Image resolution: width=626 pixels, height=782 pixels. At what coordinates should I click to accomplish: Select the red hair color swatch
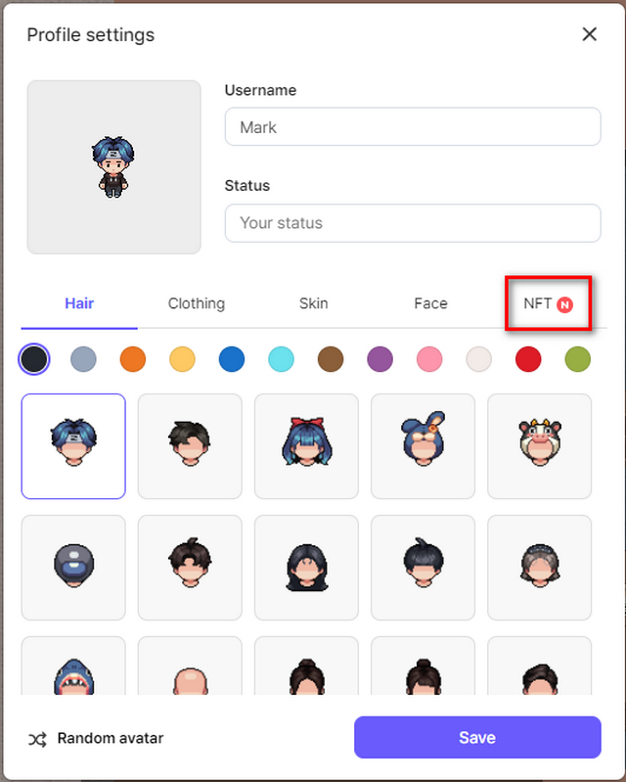[528, 359]
